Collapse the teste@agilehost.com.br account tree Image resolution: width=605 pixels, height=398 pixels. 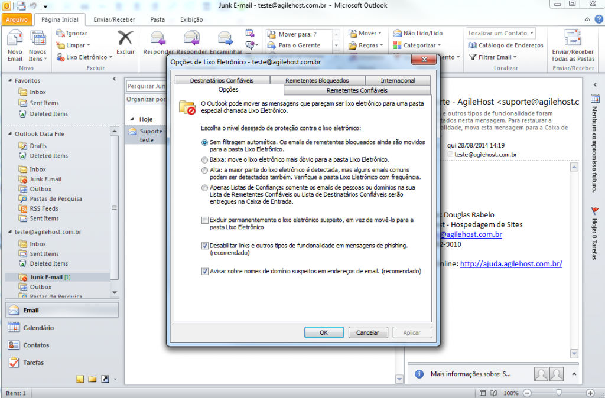[x=10, y=232]
